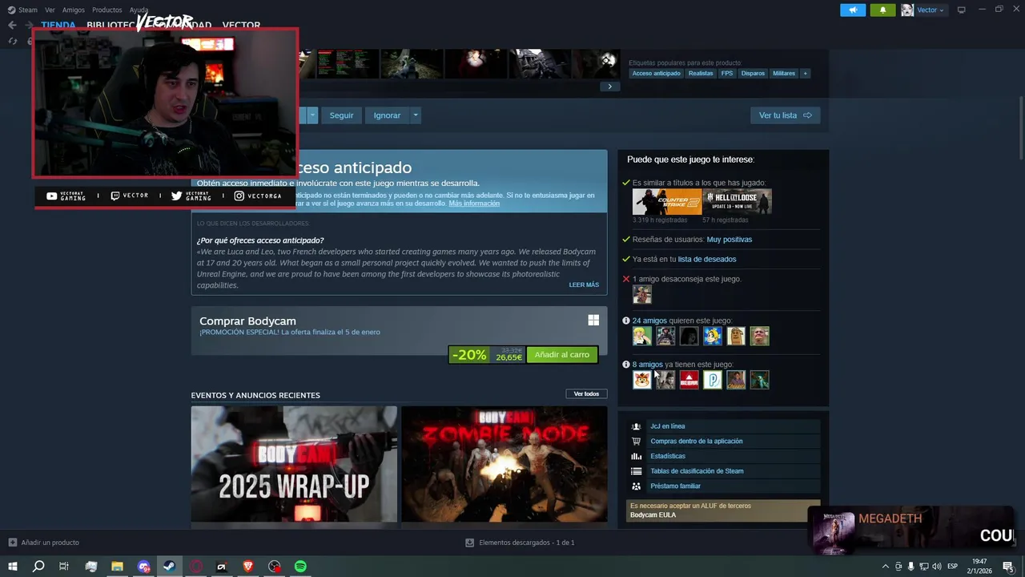Viewport: 1025px width, 577px height.
Task: Open the Steam announcements megaphone button
Action: point(853,10)
